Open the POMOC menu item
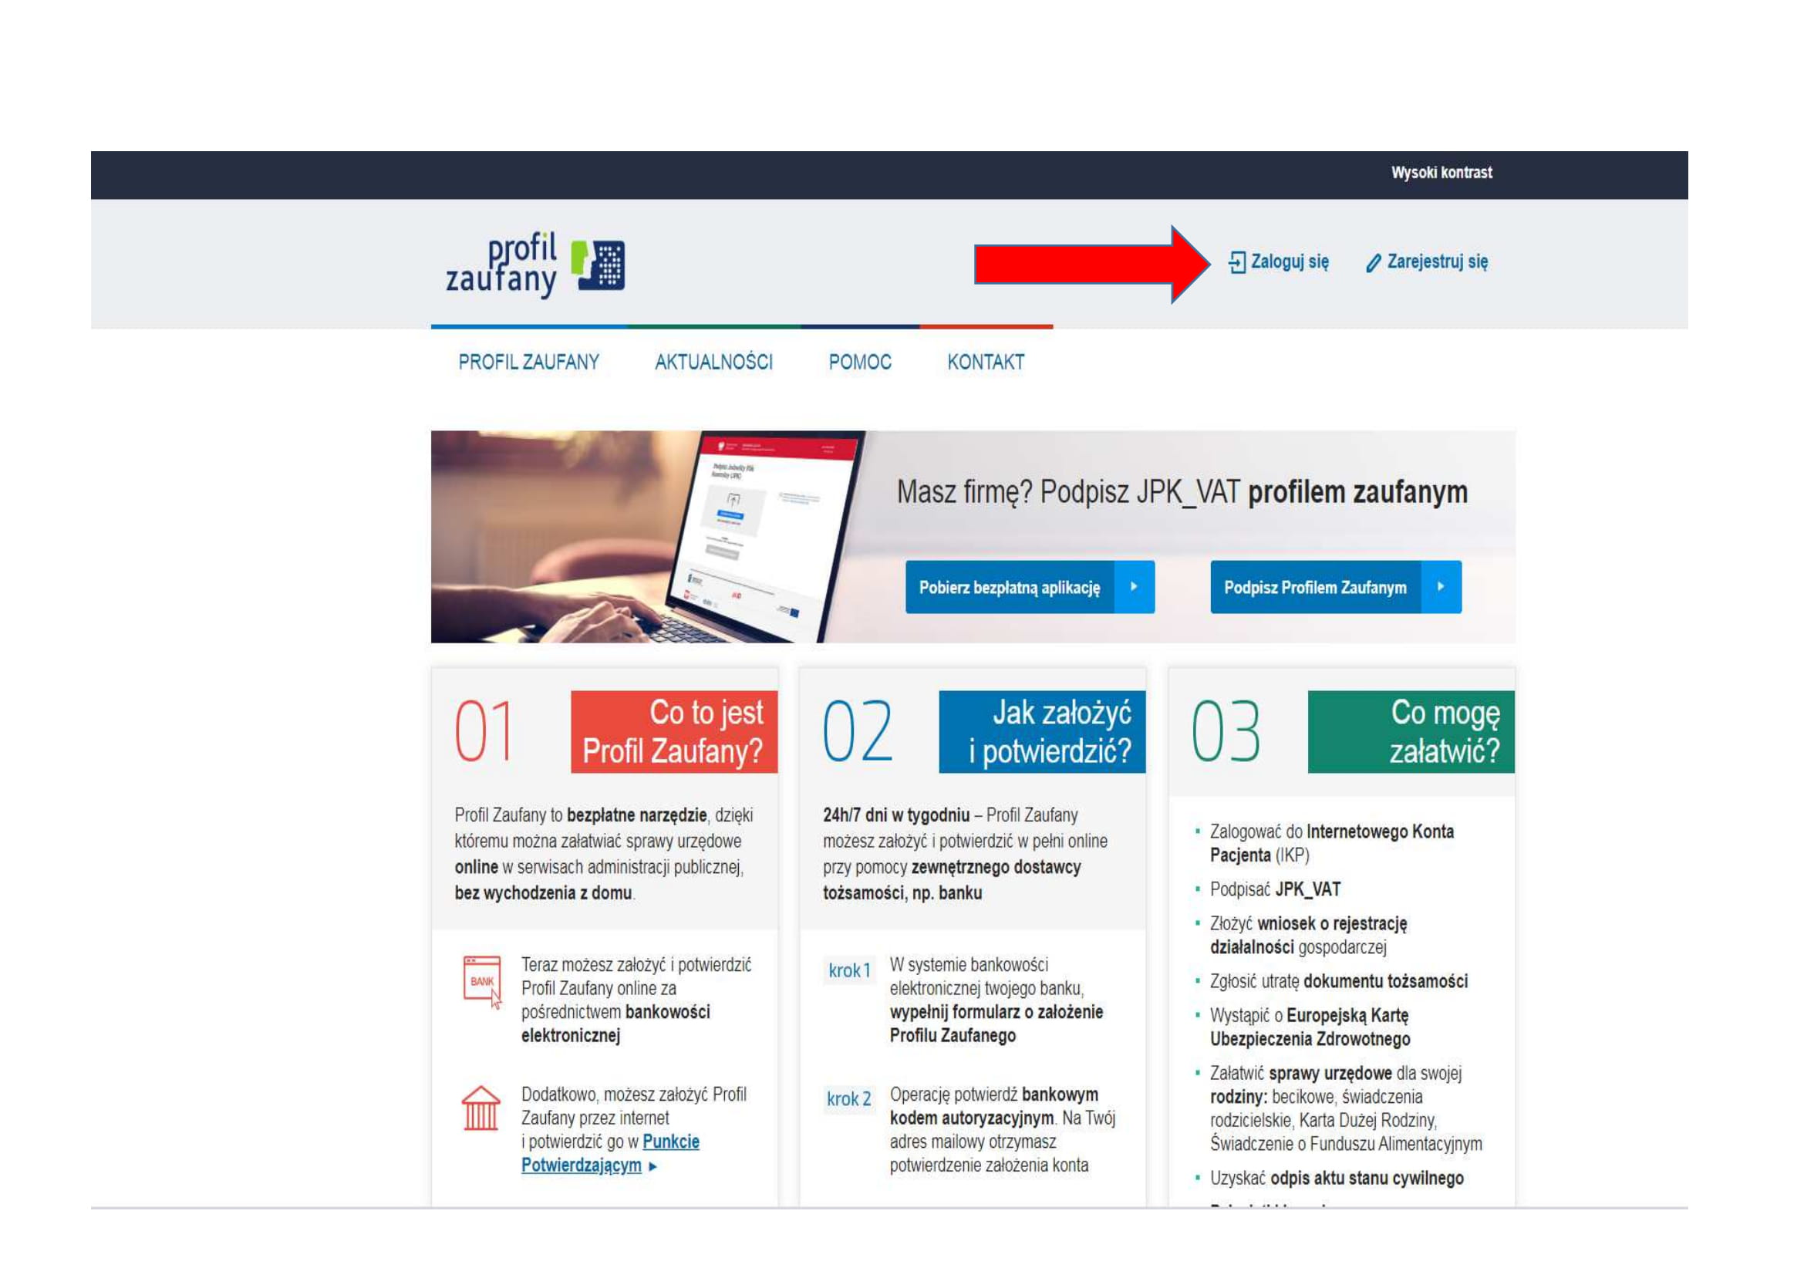This screenshot has width=1804, height=1275. pos(861,363)
